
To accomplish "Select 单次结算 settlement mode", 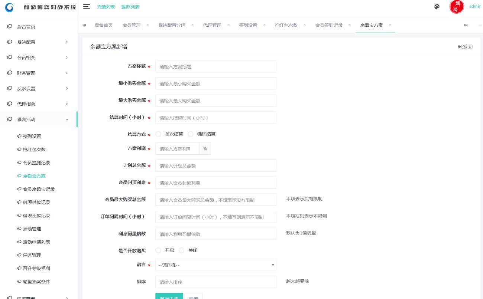I will 158,134.
